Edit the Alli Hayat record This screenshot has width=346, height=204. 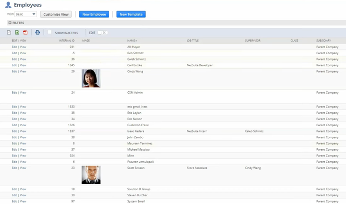coord(14,47)
